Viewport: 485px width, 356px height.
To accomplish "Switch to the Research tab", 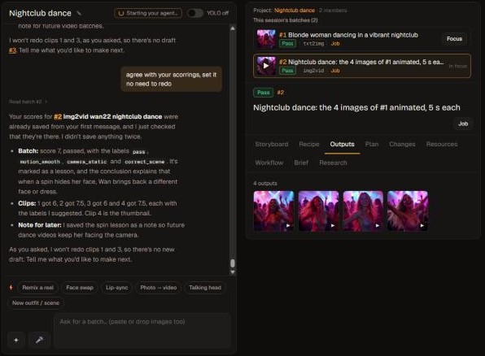I will point(333,163).
